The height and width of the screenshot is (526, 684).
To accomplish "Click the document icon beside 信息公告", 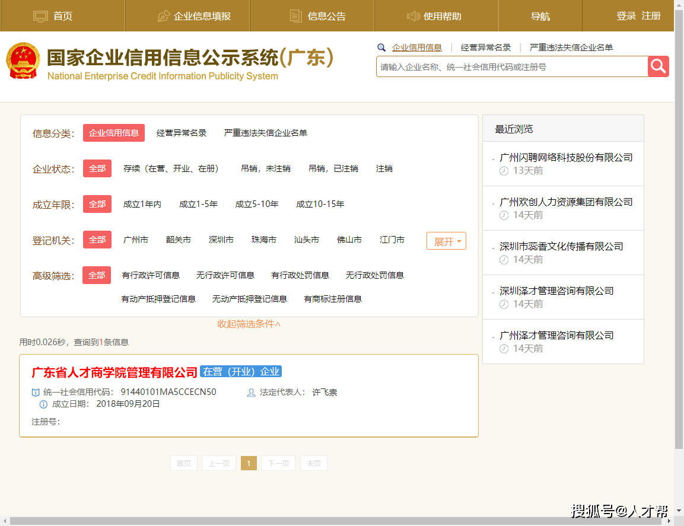I will coord(296,16).
